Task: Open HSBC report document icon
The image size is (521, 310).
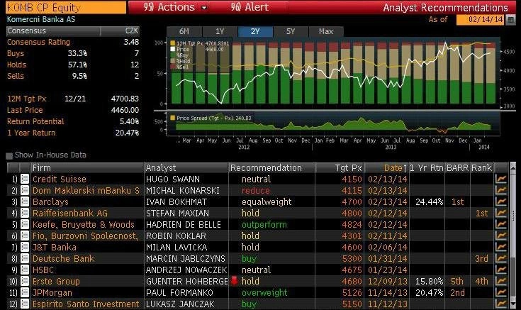Action: point(25,270)
